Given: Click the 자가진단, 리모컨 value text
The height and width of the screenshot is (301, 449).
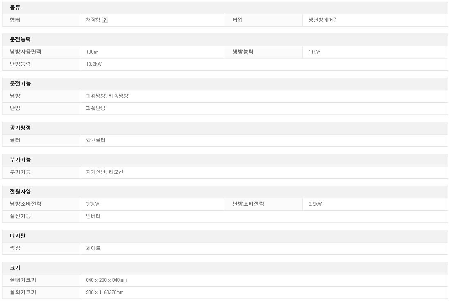Looking at the screenshot, I should tap(105, 172).
